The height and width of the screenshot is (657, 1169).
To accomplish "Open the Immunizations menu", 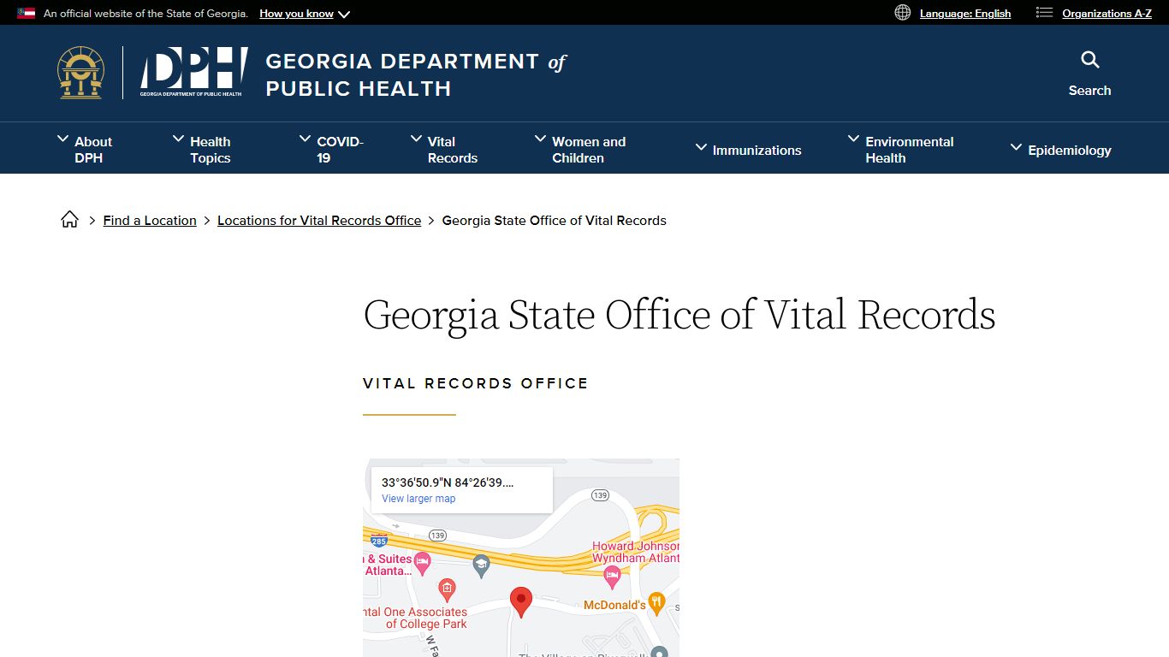I will click(757, 151).
